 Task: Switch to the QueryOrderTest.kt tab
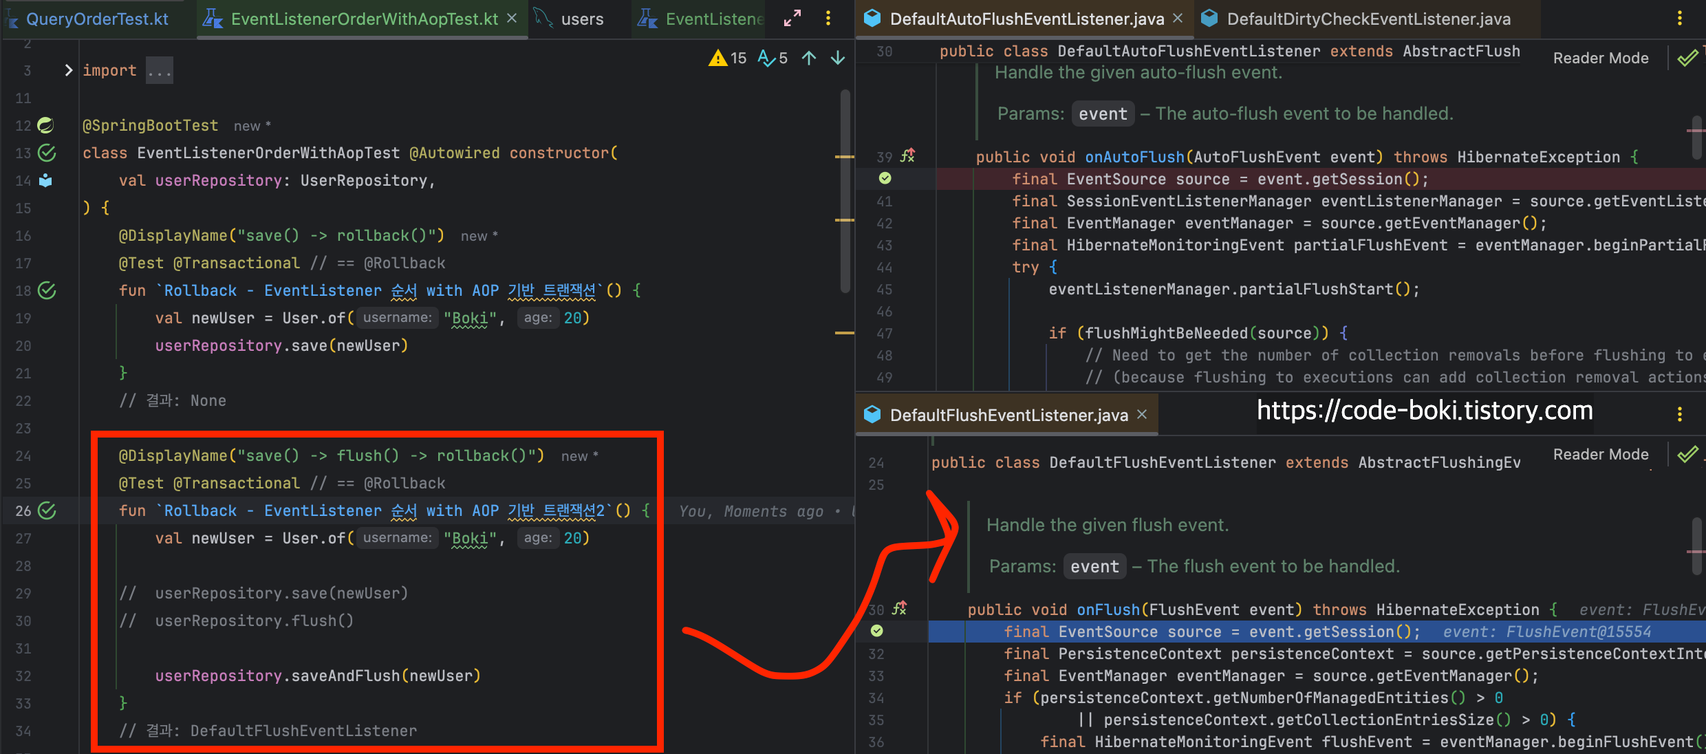click(x=96, y=19)
